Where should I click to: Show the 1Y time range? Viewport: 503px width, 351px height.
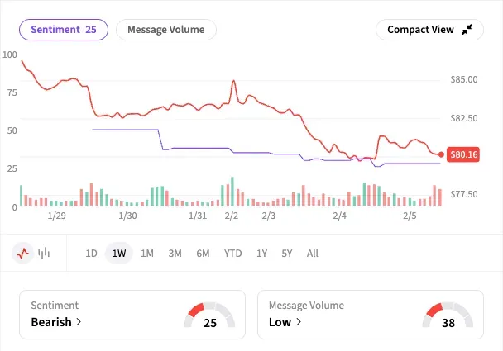pos(261,254)
